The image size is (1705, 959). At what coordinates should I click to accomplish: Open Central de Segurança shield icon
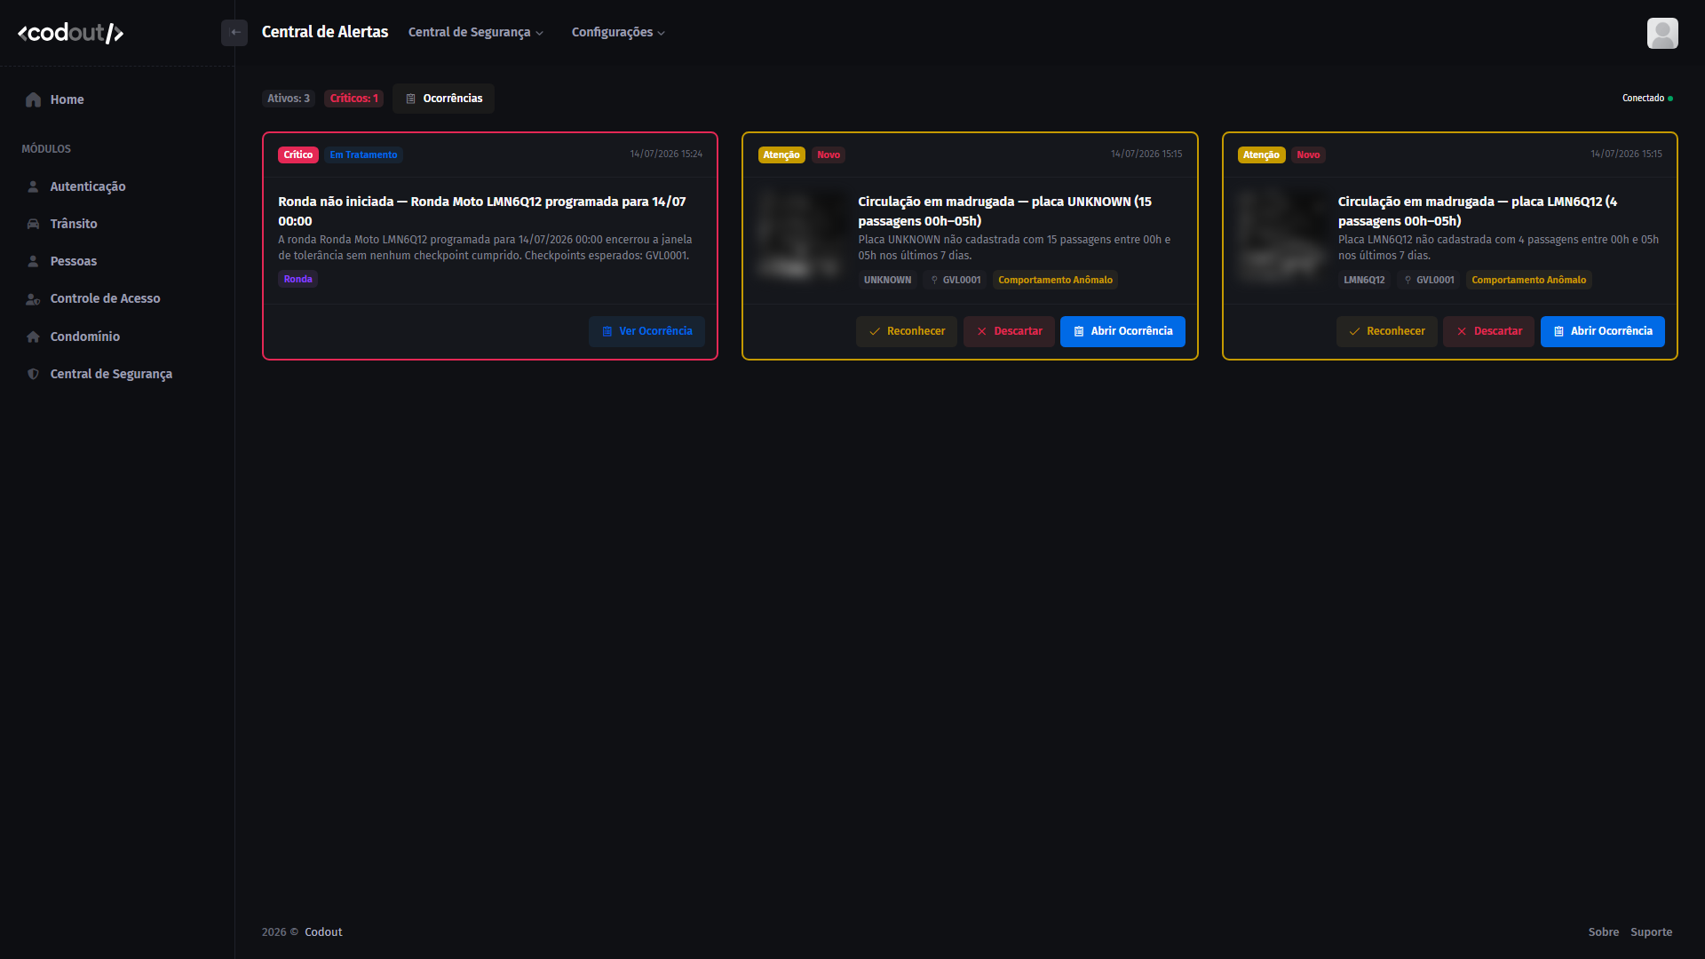[33, 374]
